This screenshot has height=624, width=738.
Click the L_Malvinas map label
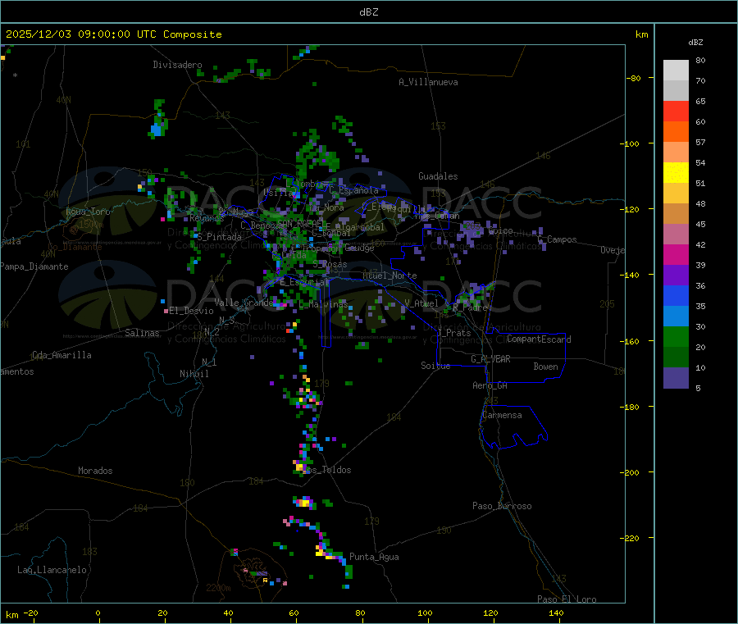tap(323, 305)
